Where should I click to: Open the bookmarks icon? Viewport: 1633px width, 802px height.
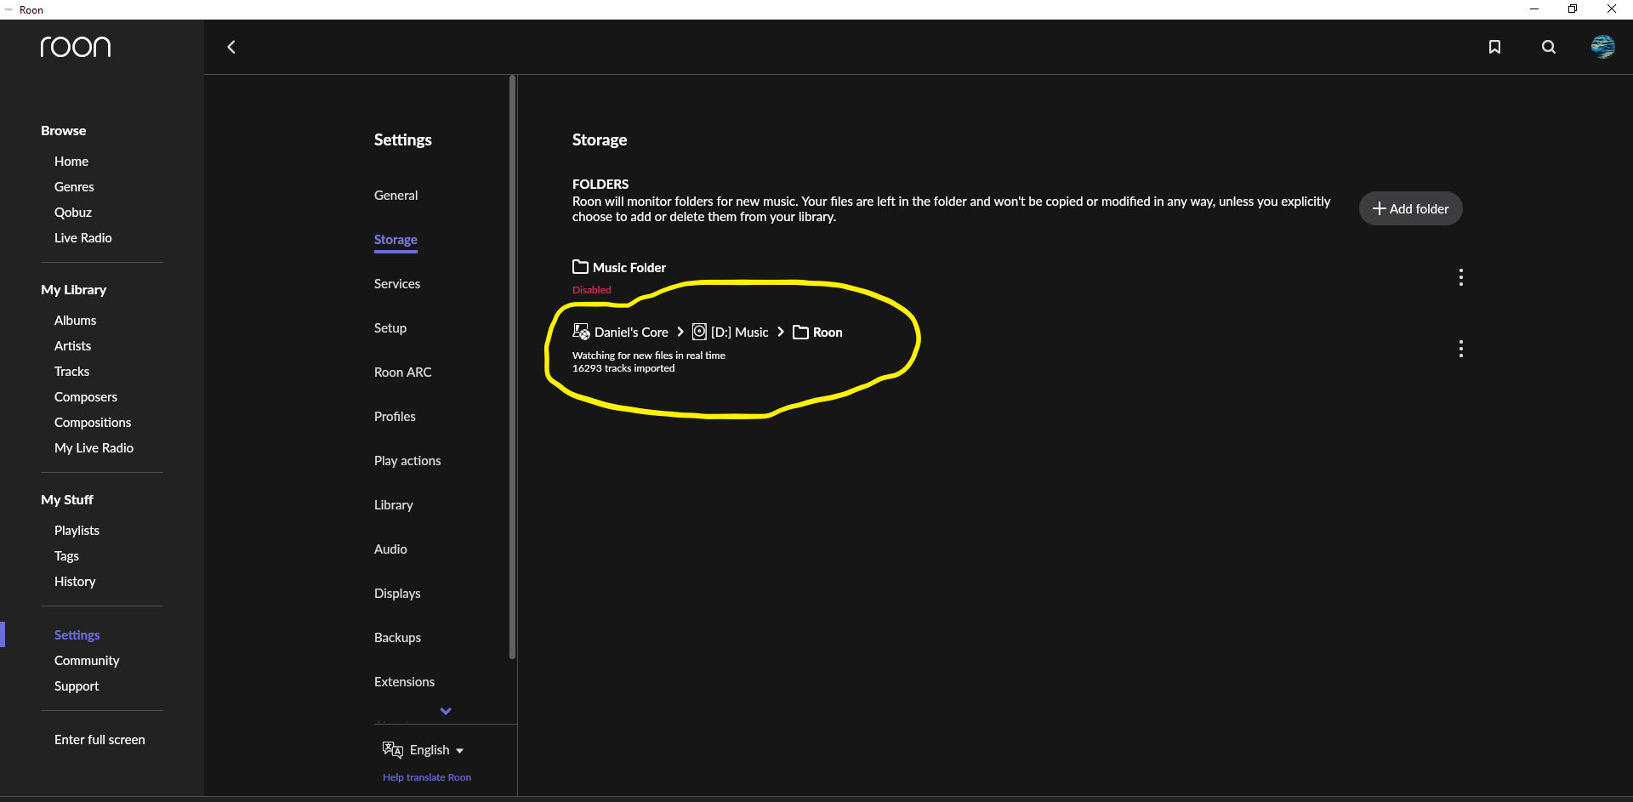(1494, 47)
